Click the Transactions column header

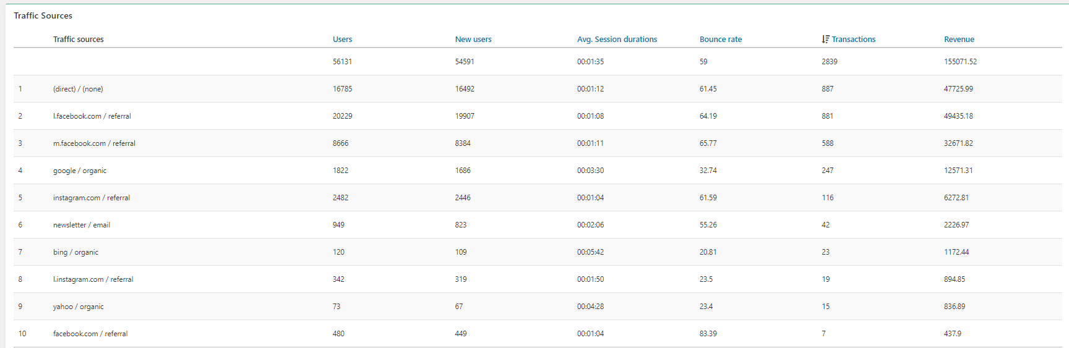pos(853,39)
